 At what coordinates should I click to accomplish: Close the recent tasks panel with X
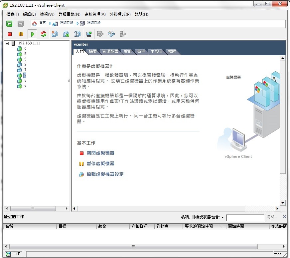(284, 216)
